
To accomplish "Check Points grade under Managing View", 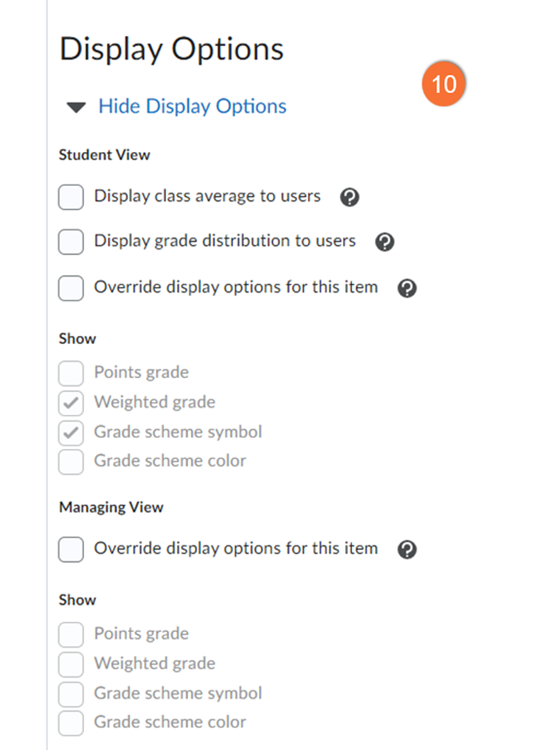I will (x=71, y=634).
